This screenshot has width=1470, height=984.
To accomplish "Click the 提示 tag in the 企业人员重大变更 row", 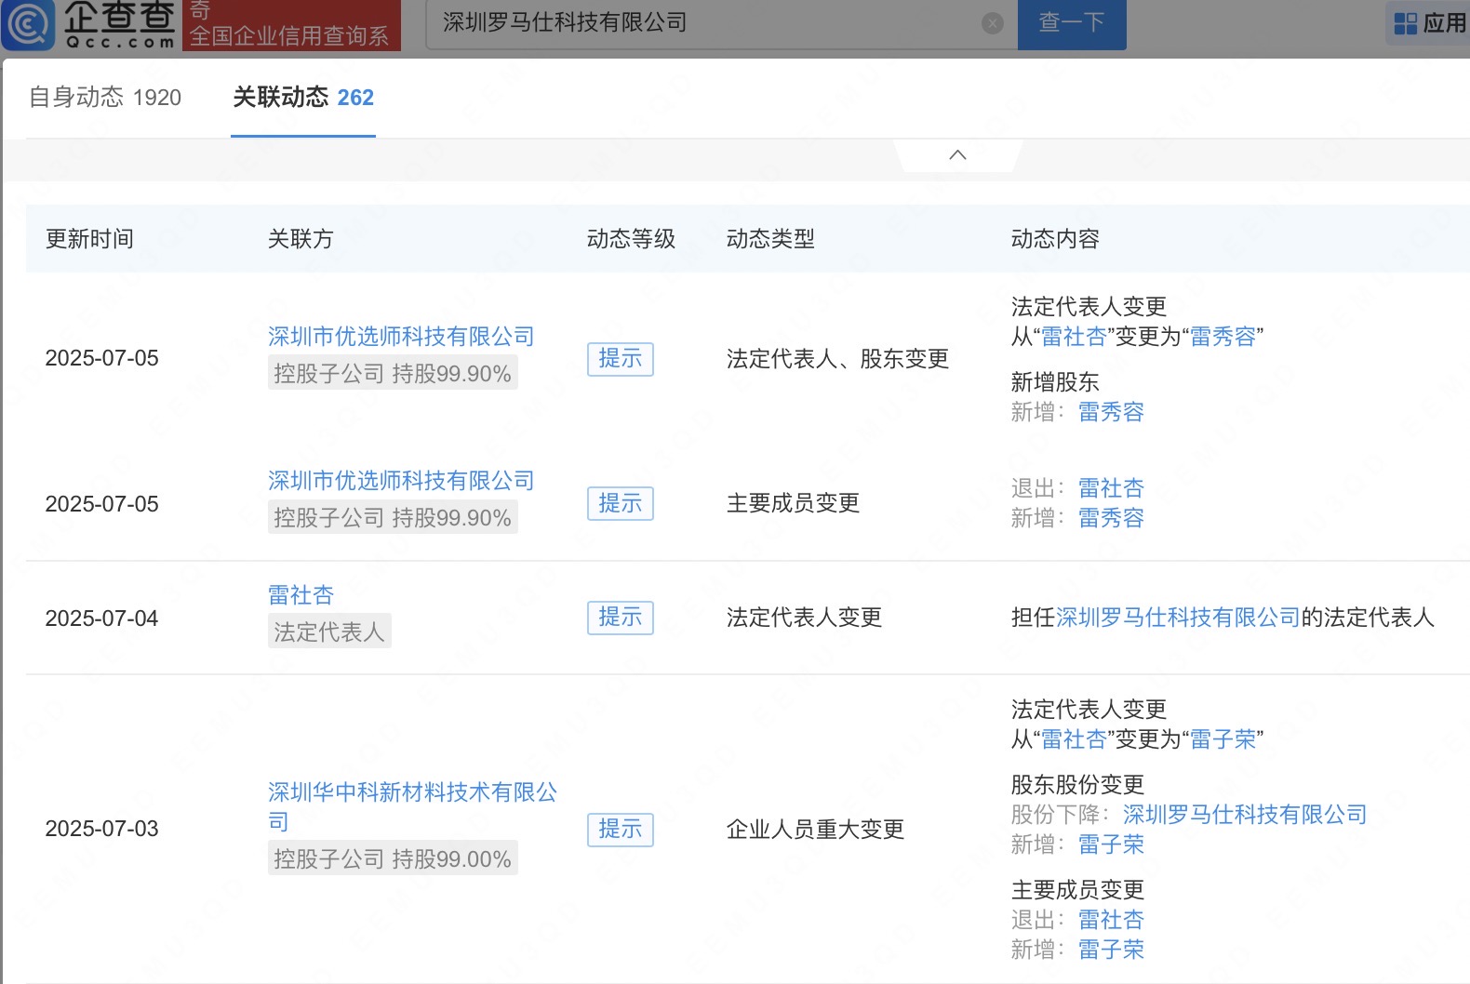I will (621, 829).
